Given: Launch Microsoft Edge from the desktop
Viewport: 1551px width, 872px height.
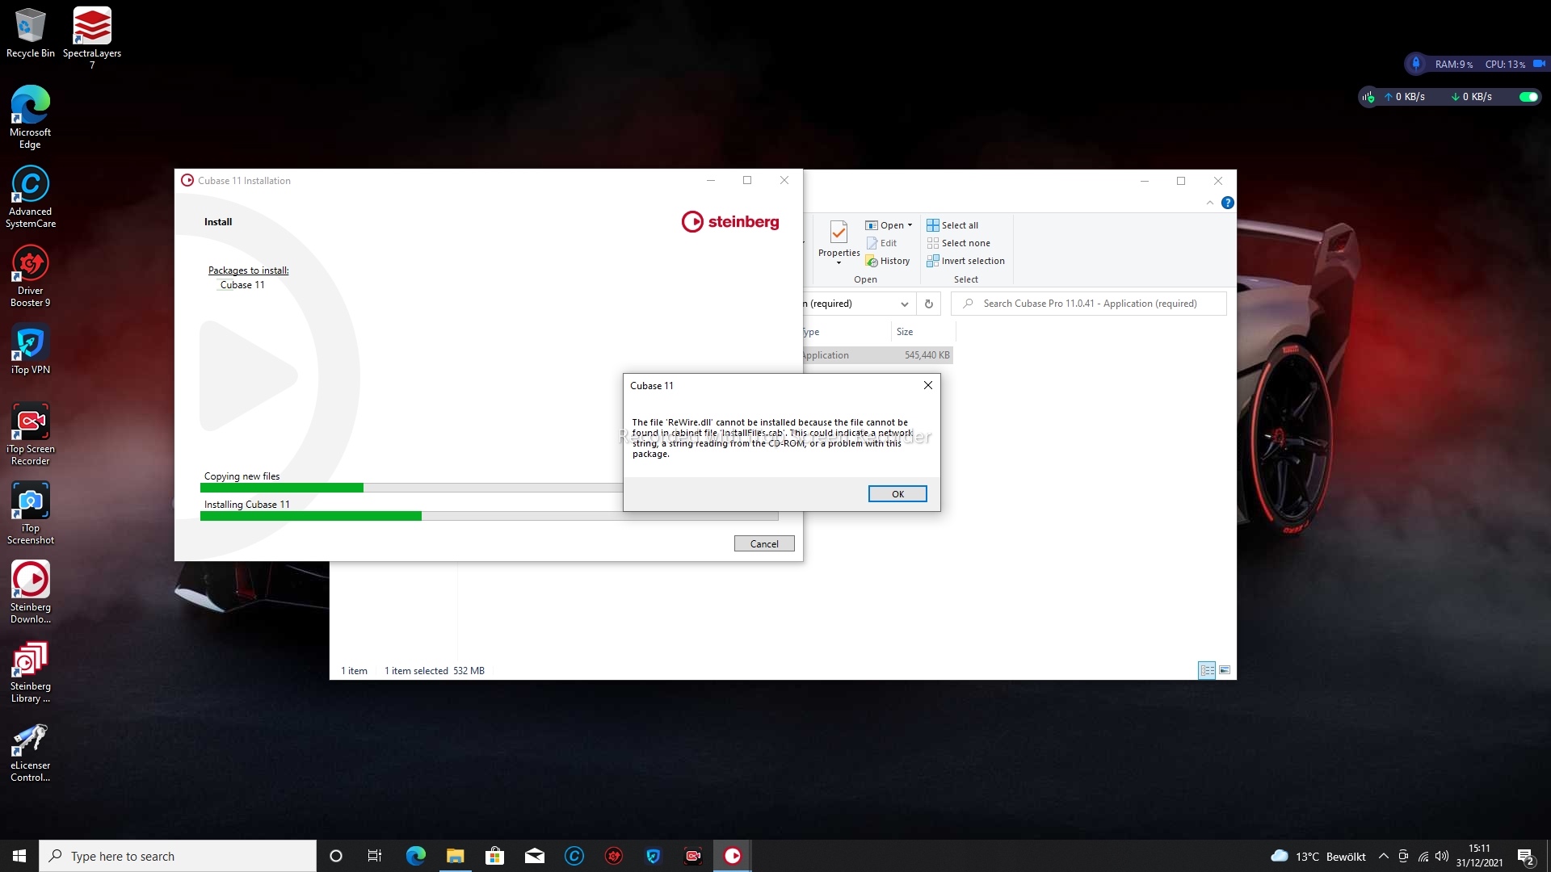Looking at the screenshot, I should point(30,117).
